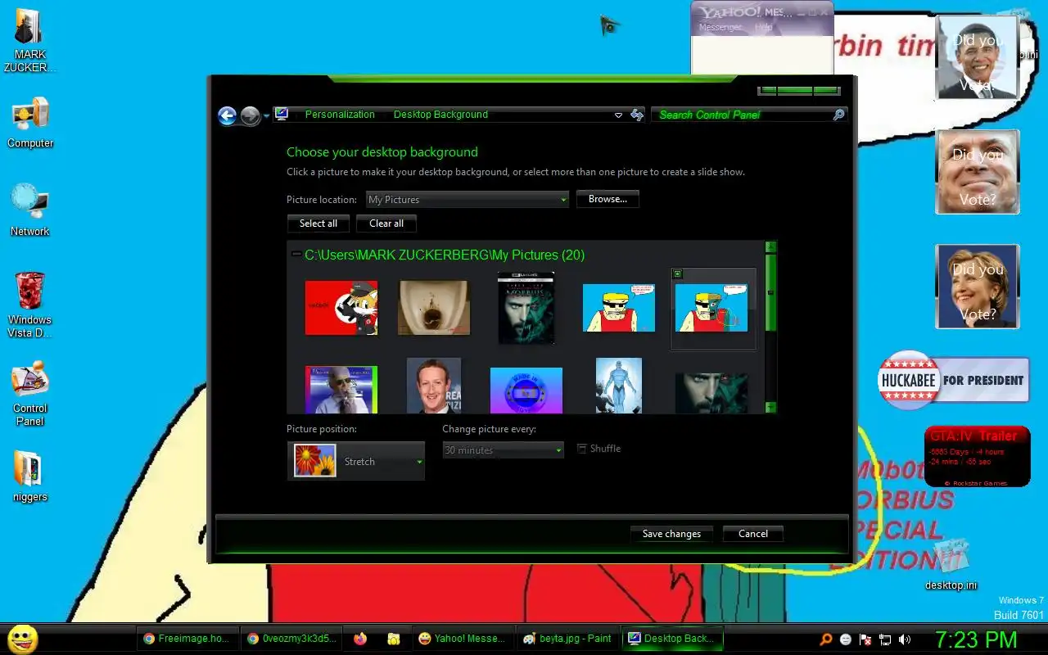Select Desktop Background breadcrumb
The height and width of the screenshot is (655, 1048).
[440, 115]
